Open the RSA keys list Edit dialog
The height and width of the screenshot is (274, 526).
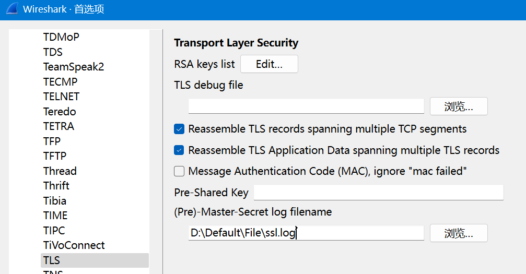[269, 64]
